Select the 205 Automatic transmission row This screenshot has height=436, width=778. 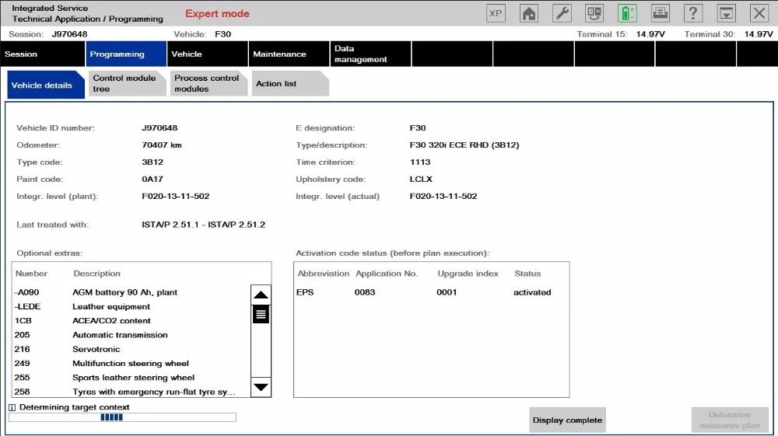[131, 335]
